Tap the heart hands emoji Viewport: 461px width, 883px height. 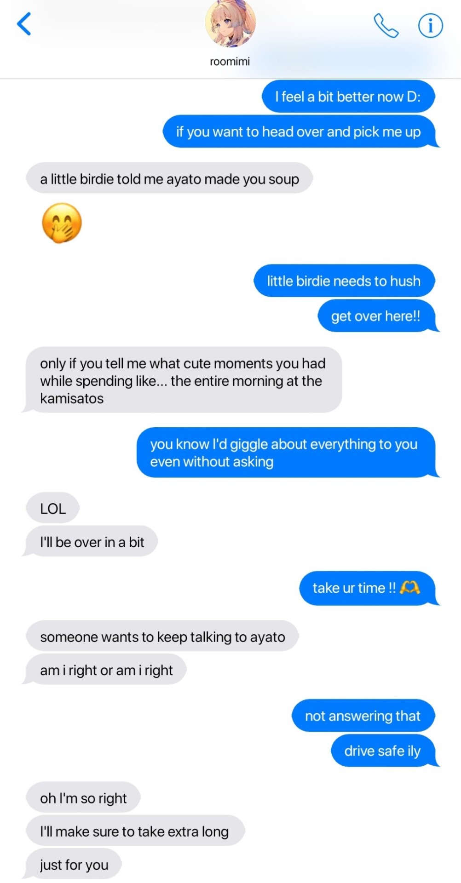410,587
